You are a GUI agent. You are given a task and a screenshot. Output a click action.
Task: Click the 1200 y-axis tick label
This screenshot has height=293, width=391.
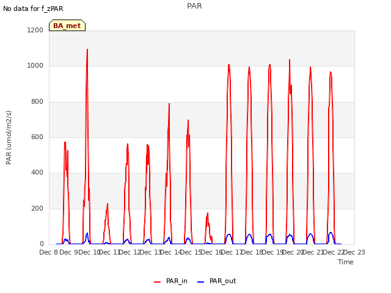pyautogui.click(x=35, y=30)
